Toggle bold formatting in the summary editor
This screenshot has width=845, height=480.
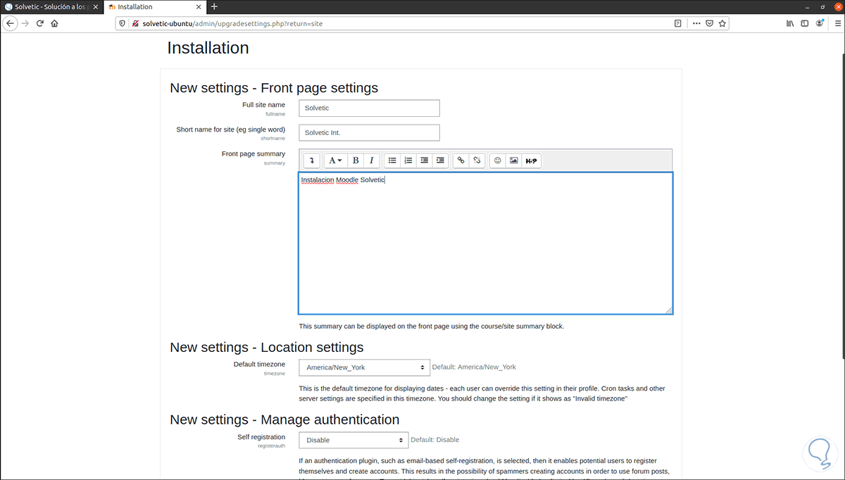356,160
